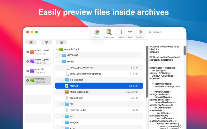
Task: Click the rootFileList.txt file icon
Action: [x=67, y=110]
